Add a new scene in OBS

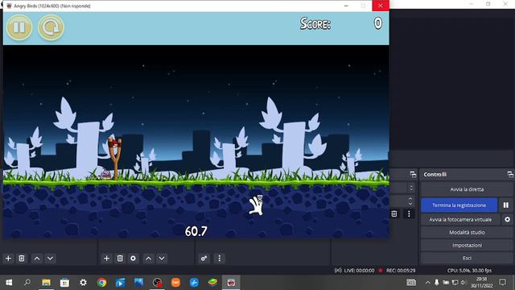click(8, 259)
